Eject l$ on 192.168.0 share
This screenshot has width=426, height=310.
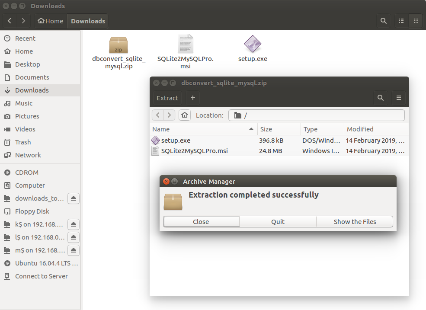[x=74, y=237]
